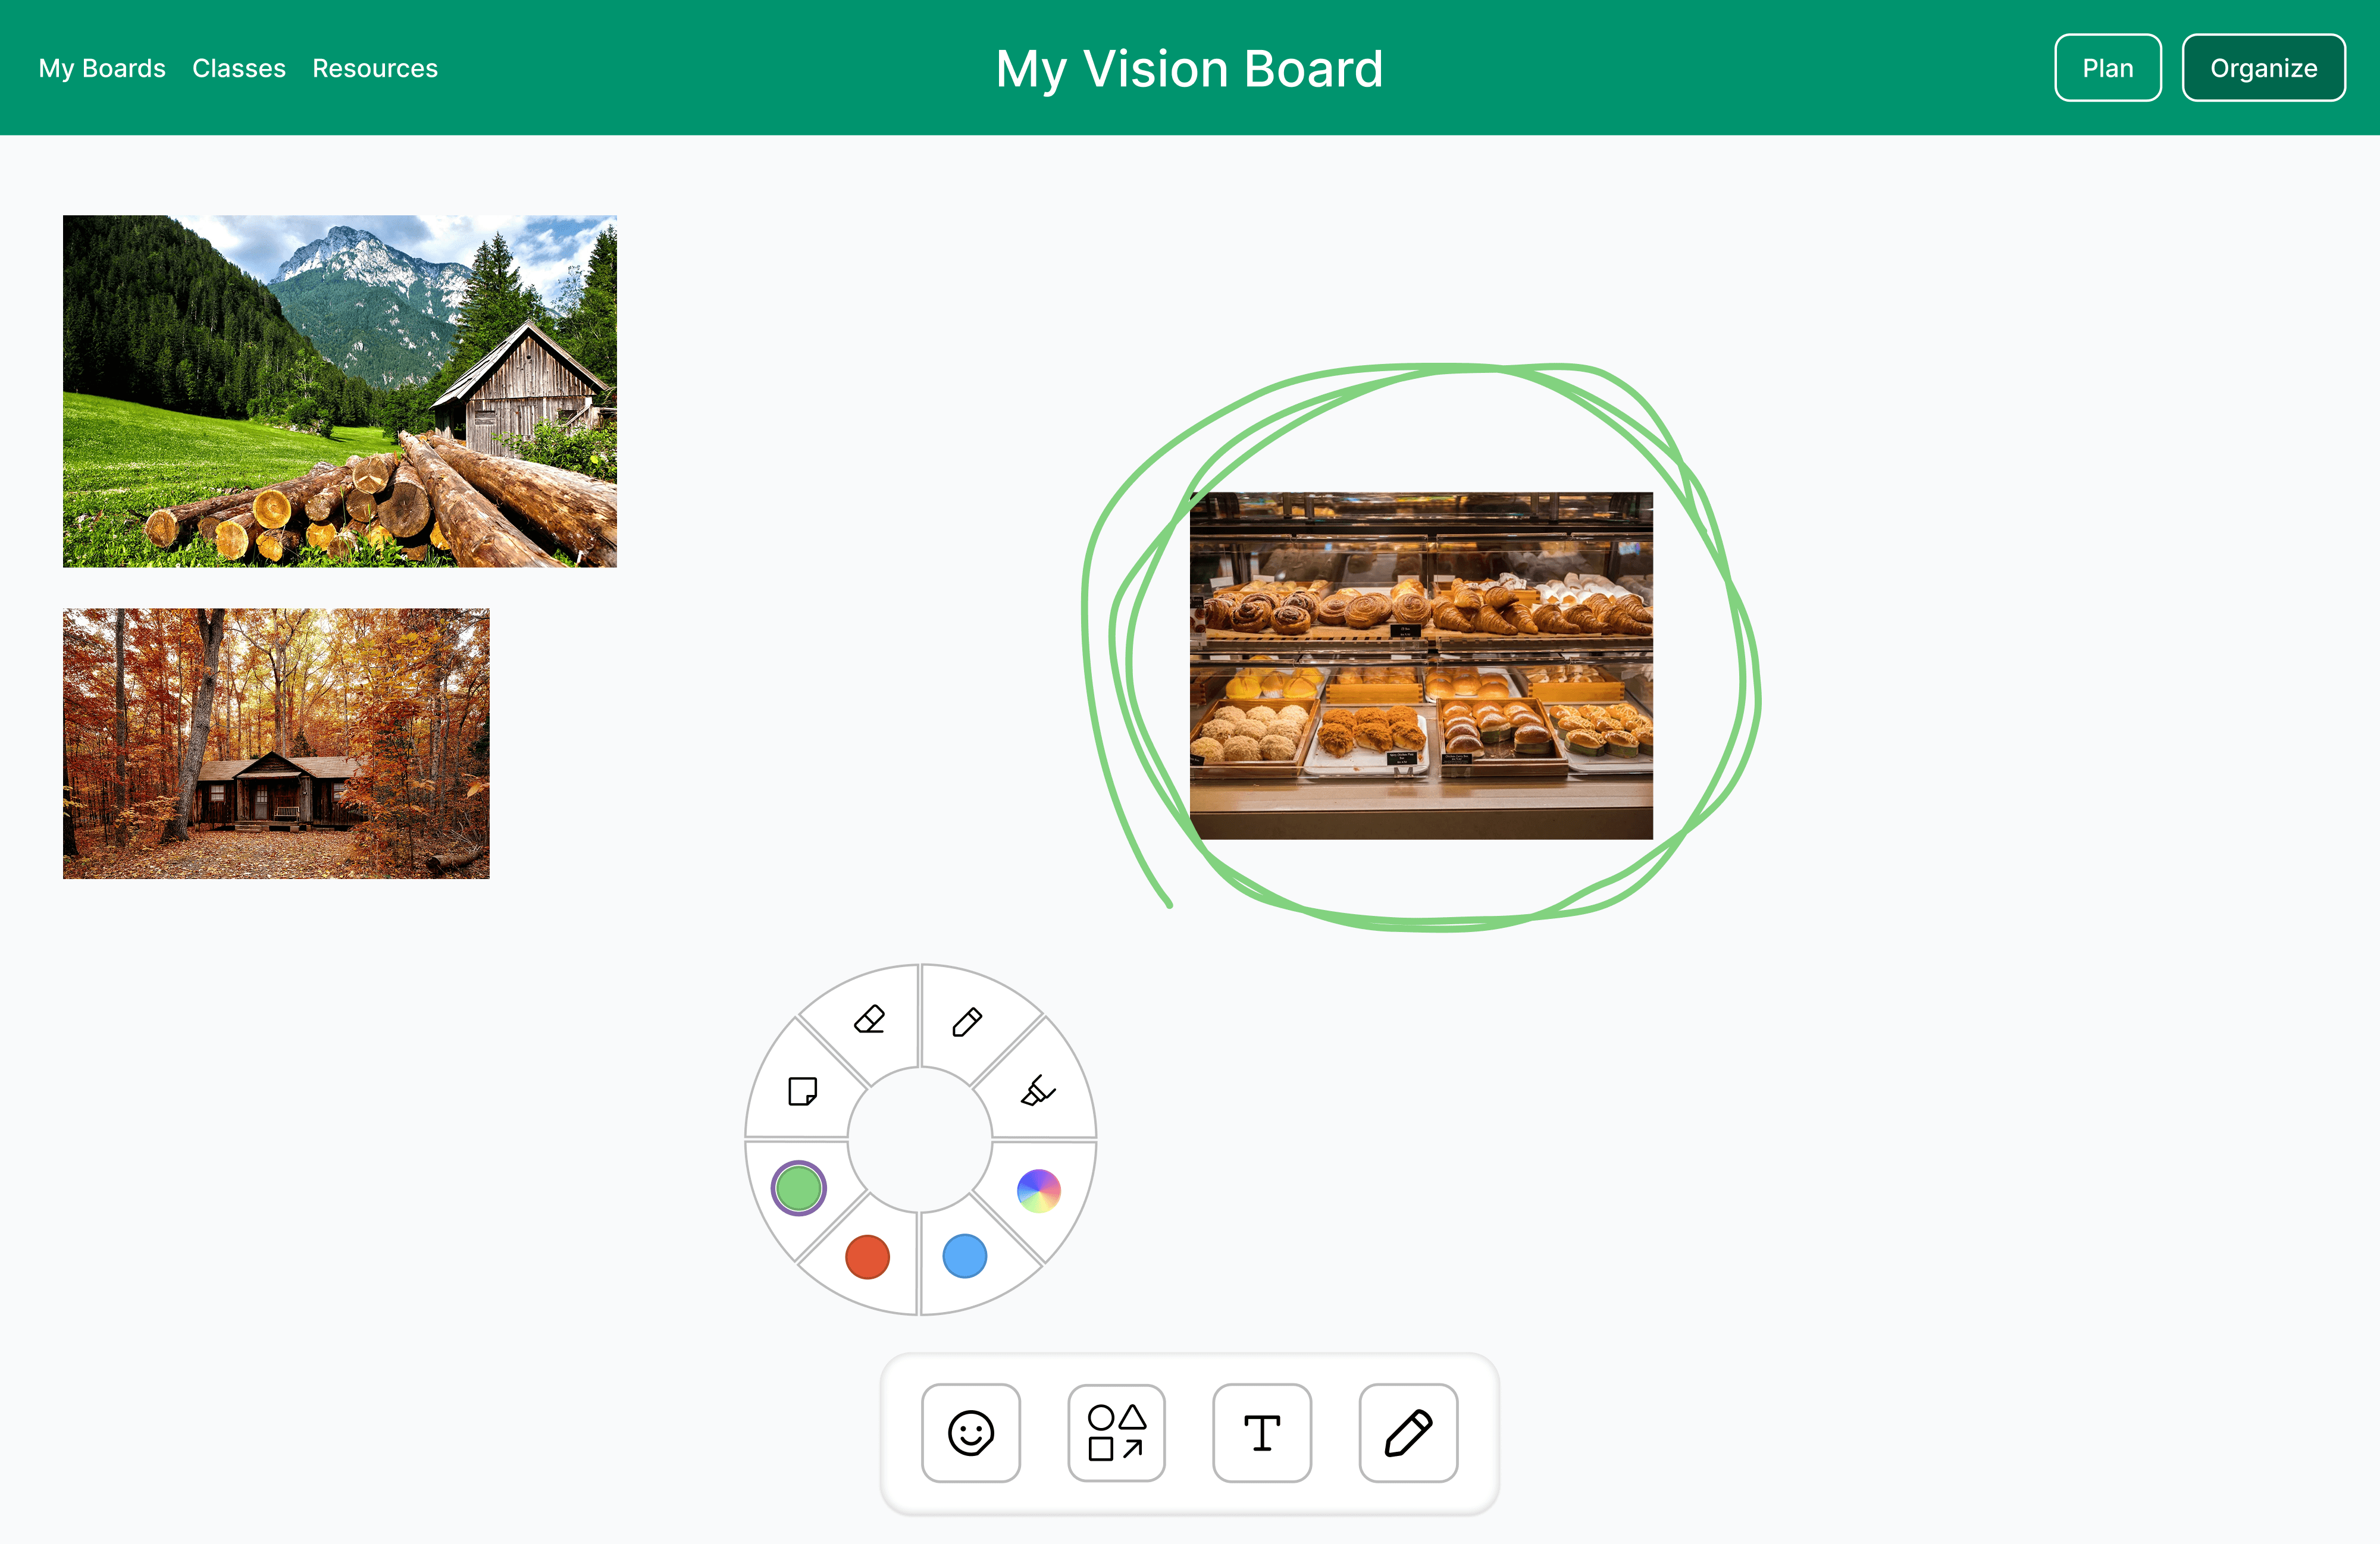Go to My Boards
2380x1544 pixels.
point(102,68)
